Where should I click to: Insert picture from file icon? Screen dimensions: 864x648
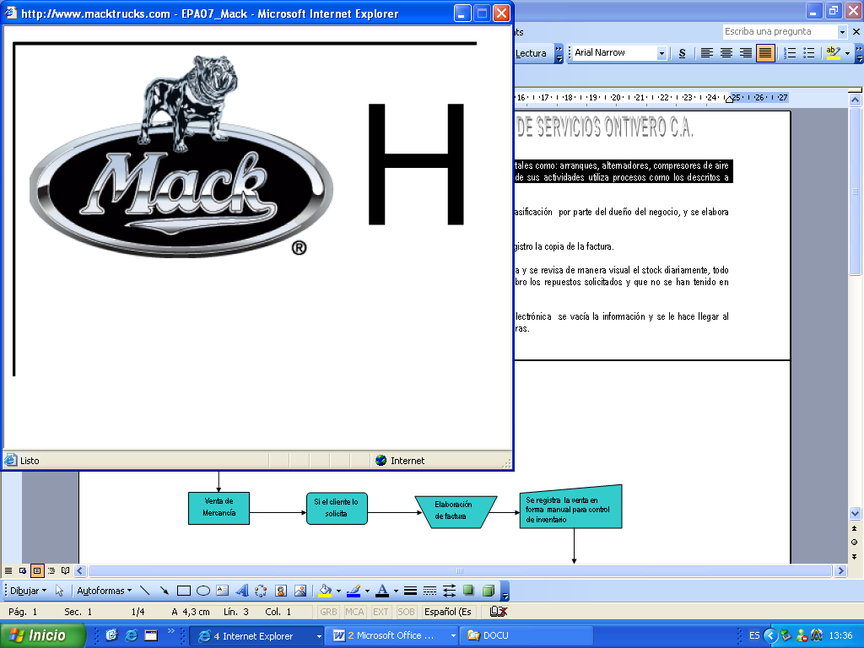300,591
